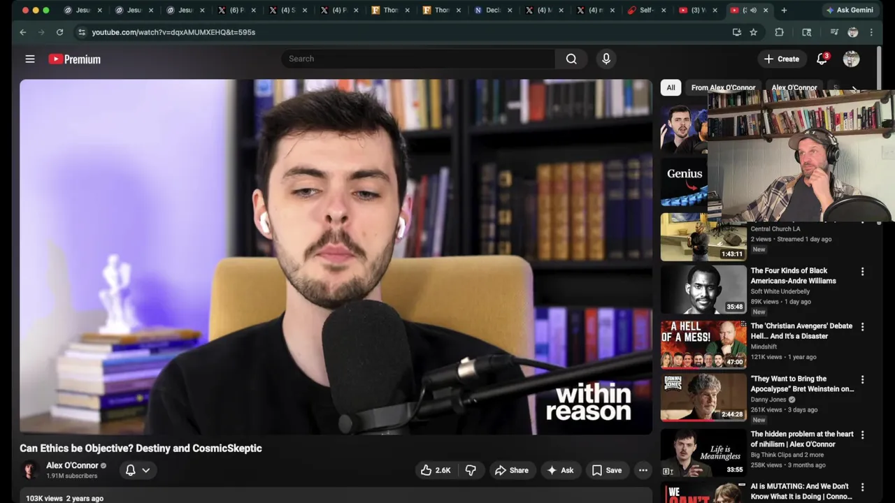Open the Life is Meaningless 33:55 thumbnail
Screen dimensions: 895x503
[x=703, y=453]
